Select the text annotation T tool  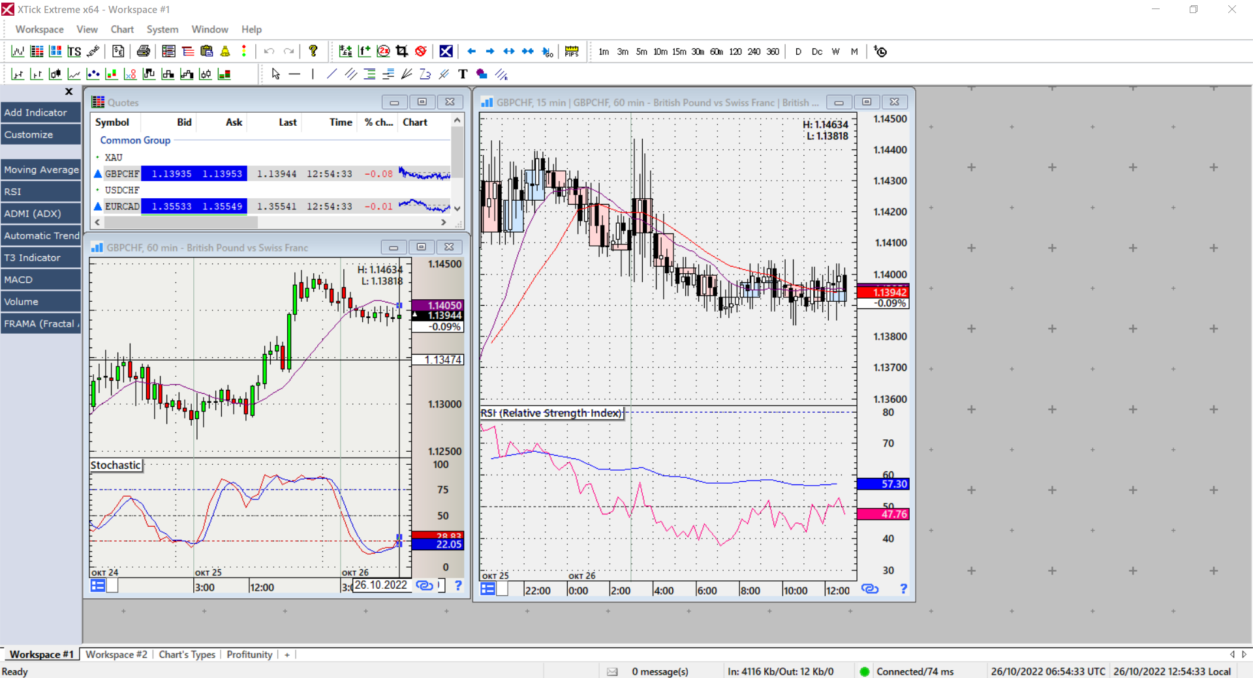coord(463,74)
